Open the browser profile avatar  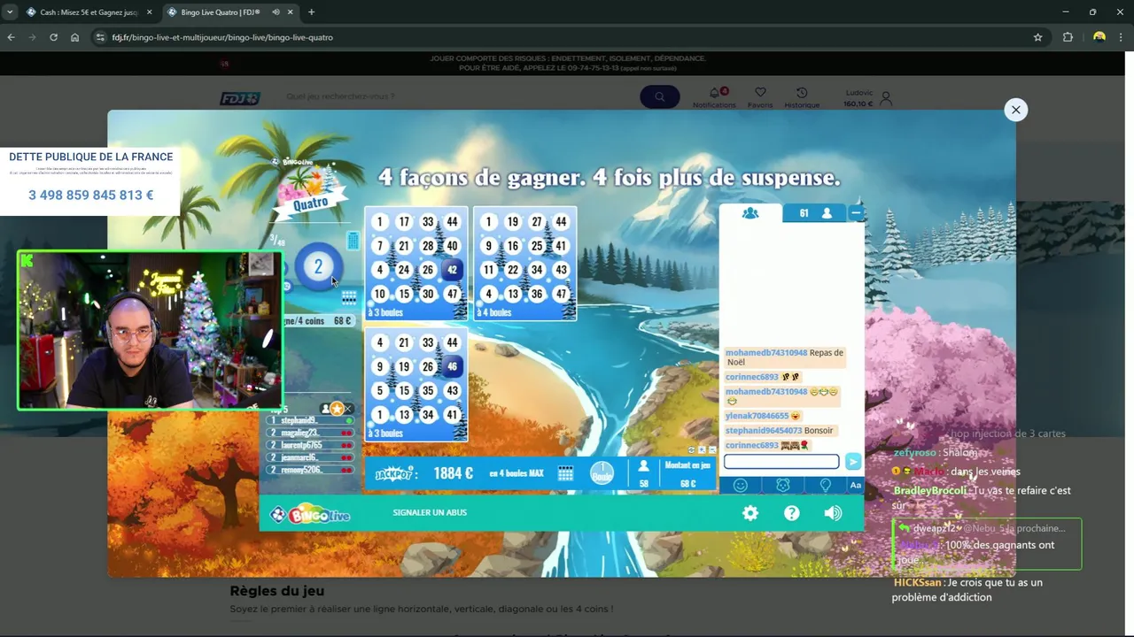click(1099, 37)
